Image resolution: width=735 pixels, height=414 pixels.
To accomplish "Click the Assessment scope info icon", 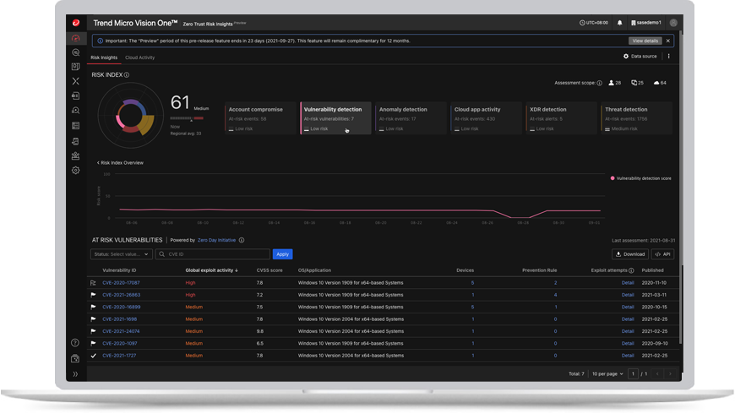I will coord(600,84).
